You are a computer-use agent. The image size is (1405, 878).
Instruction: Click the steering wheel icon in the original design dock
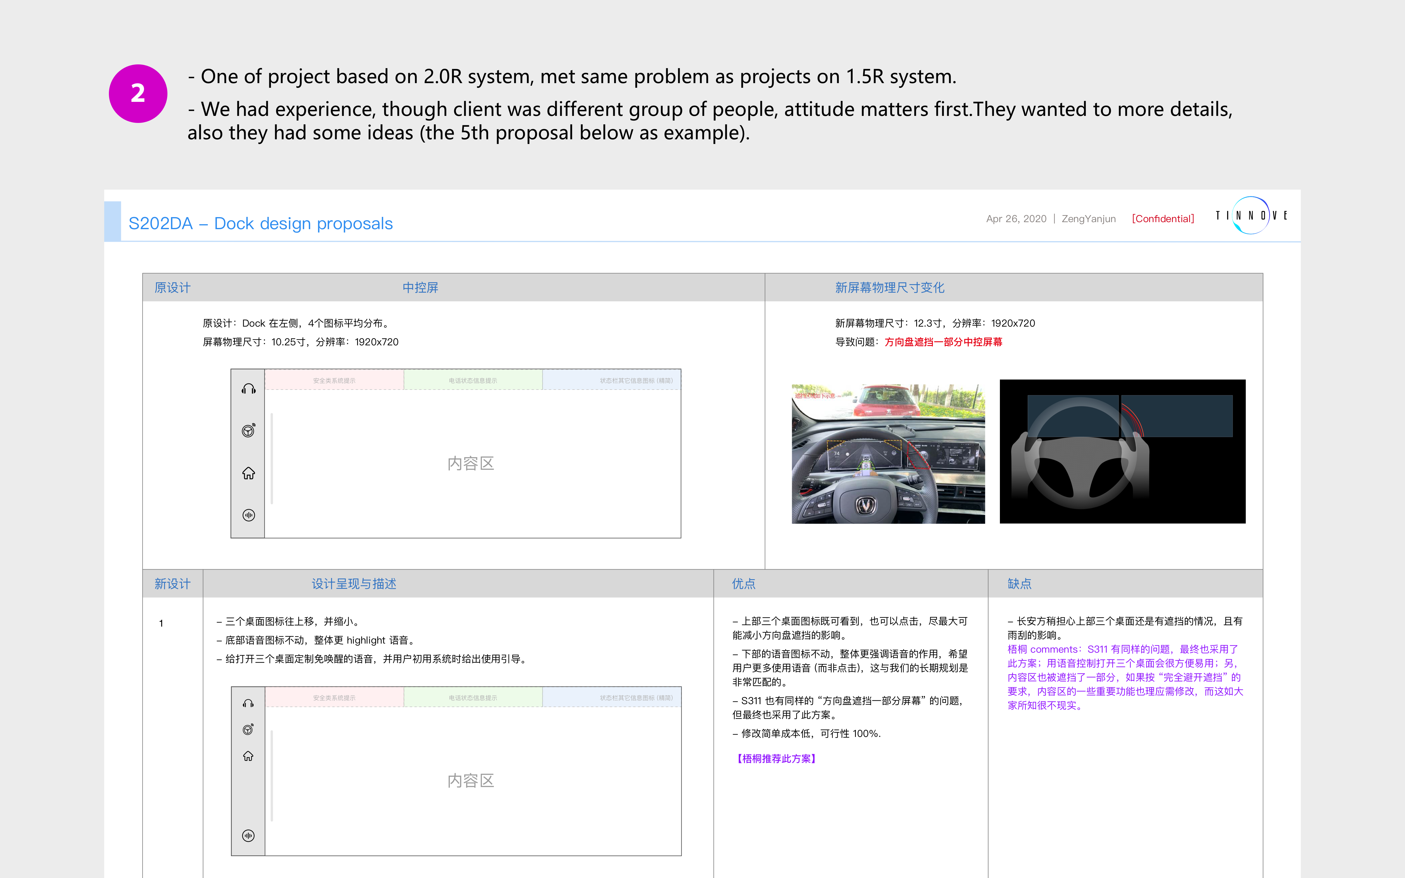249,430
